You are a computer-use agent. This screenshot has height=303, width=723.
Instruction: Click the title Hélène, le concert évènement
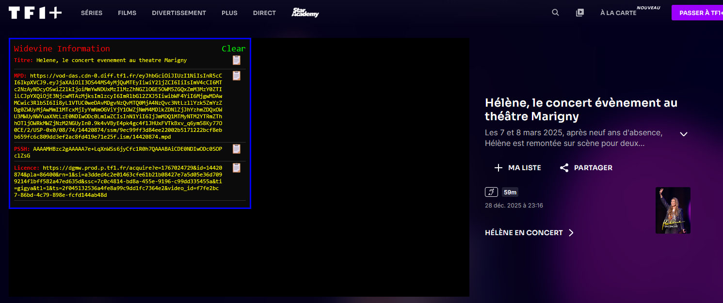click(581, 110)
